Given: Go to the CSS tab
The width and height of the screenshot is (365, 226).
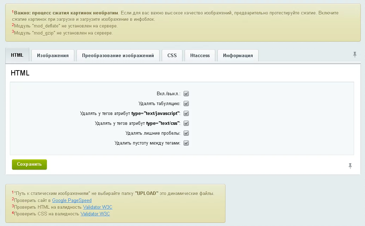Looking at the screenshot, I should click(x=172, y=56).
